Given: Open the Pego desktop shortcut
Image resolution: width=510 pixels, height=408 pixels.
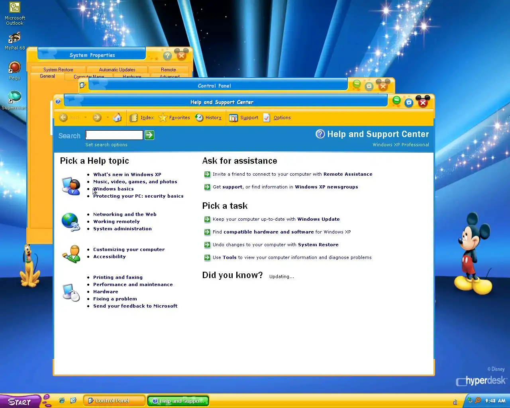Looking at the screenshot, I should [15, 71].
